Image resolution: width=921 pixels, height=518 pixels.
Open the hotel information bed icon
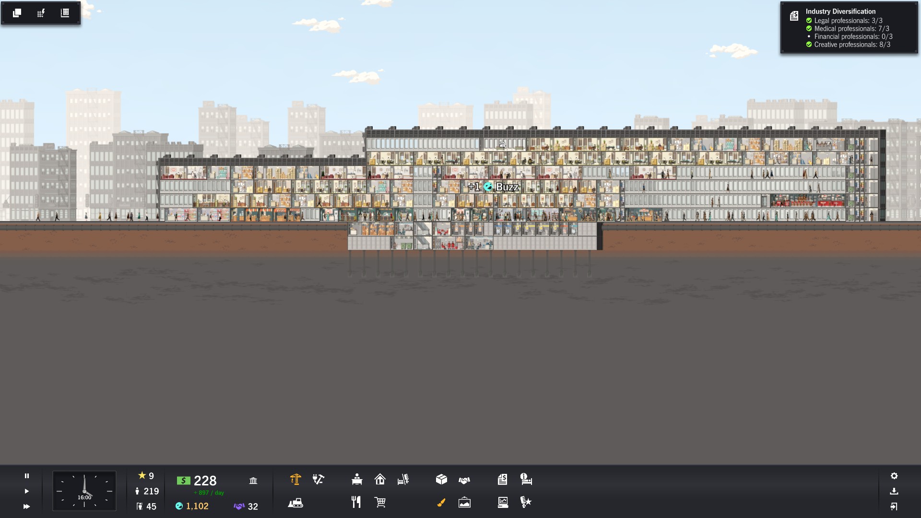pos(526,479)
